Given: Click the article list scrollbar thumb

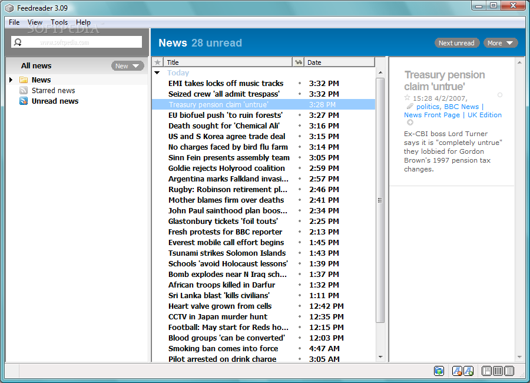Looking at the screenshot, I should pos(380,200).
